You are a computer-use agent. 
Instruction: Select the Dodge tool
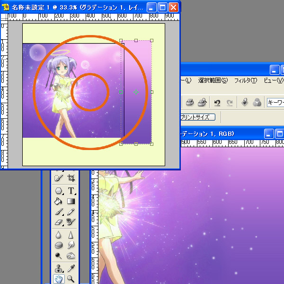pyautogui.click(x=58, y=256)
